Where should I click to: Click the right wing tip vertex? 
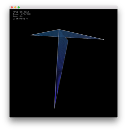(x=104, y=39)
